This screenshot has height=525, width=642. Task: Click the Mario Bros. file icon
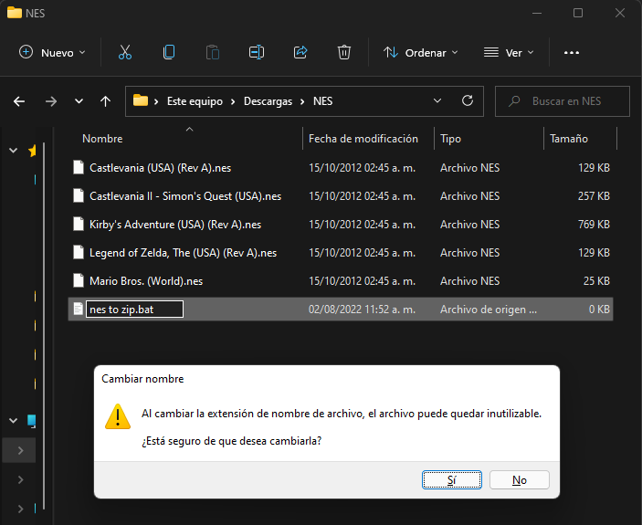click(x=79, y=280)
